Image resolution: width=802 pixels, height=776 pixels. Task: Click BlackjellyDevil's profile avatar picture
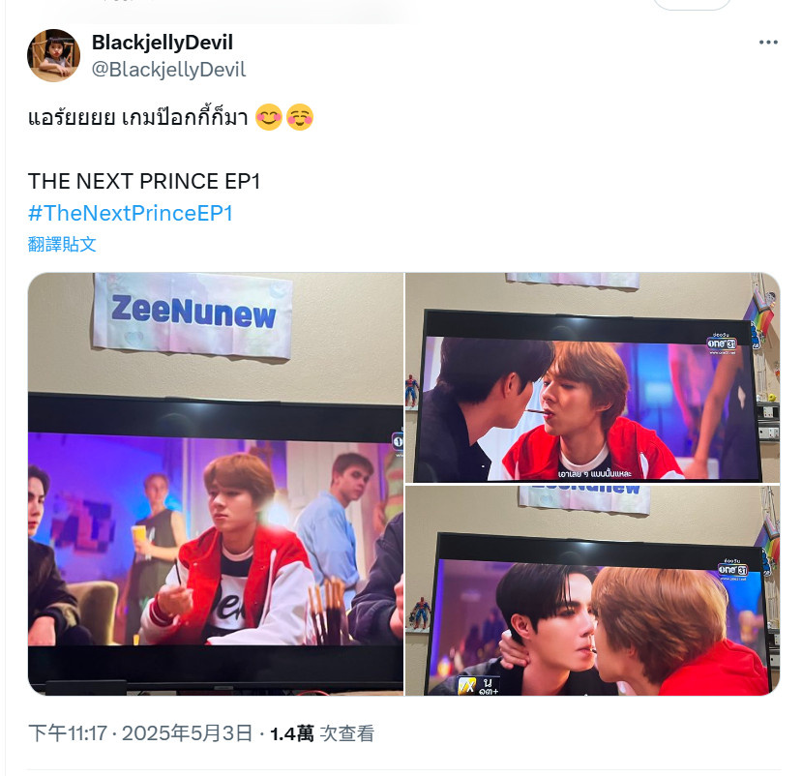(54, 55)
